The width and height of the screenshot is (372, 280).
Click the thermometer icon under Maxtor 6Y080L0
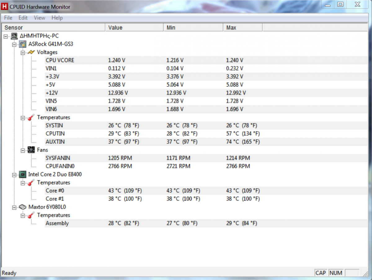click(31, 215)
